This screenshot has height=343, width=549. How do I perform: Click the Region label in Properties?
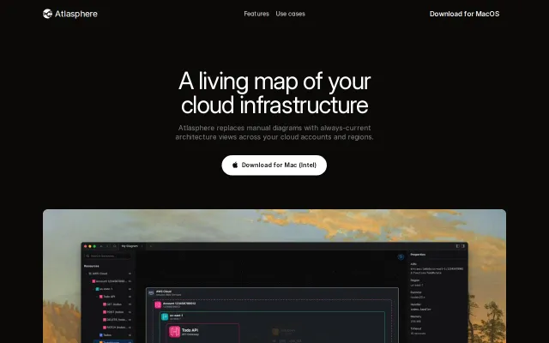415,280
